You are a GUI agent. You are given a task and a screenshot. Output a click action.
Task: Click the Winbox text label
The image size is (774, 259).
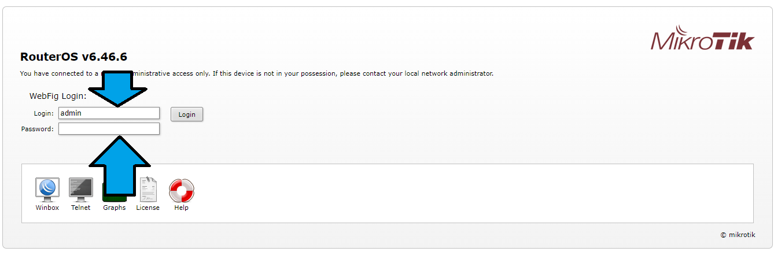[x=47, y=208]
